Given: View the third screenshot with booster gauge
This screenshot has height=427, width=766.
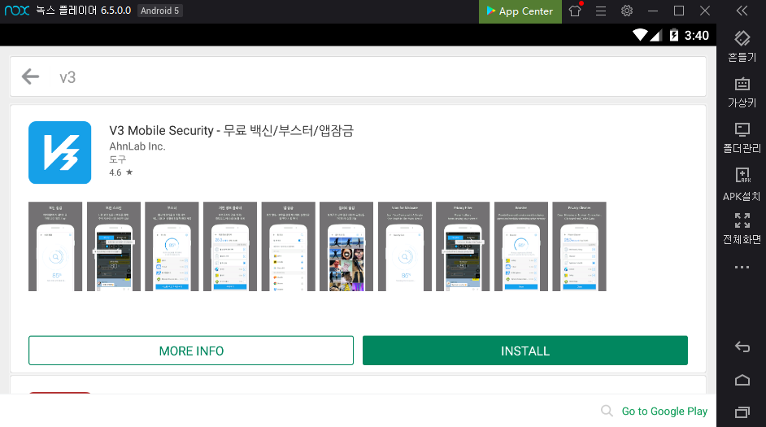Looking at the screenshot, I should point(172,246).
